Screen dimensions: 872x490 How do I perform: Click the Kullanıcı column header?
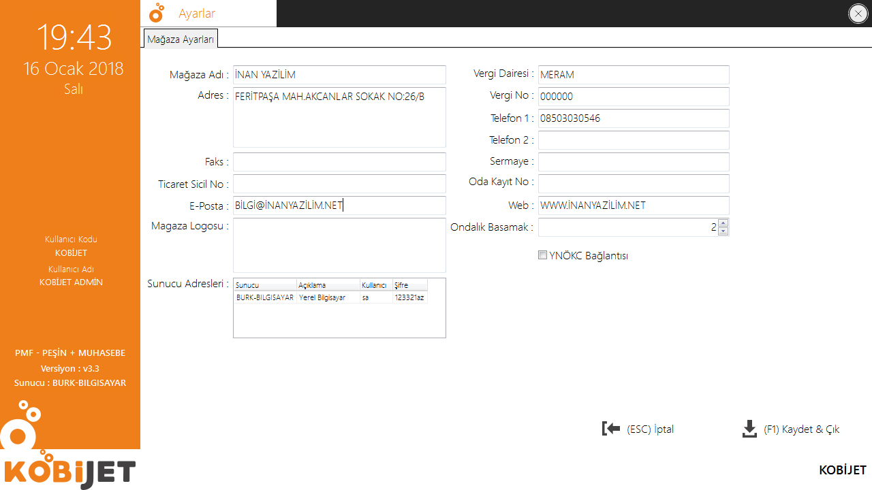pos(376,285)
